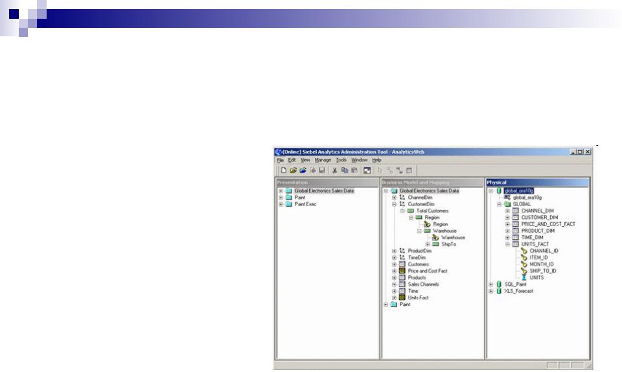Select PRODUCT_DIM table

(538, 231)
